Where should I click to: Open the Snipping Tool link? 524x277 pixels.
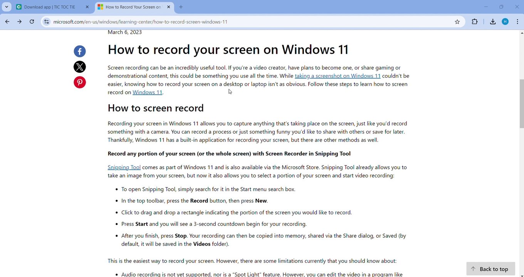click(x=124, y=167)
